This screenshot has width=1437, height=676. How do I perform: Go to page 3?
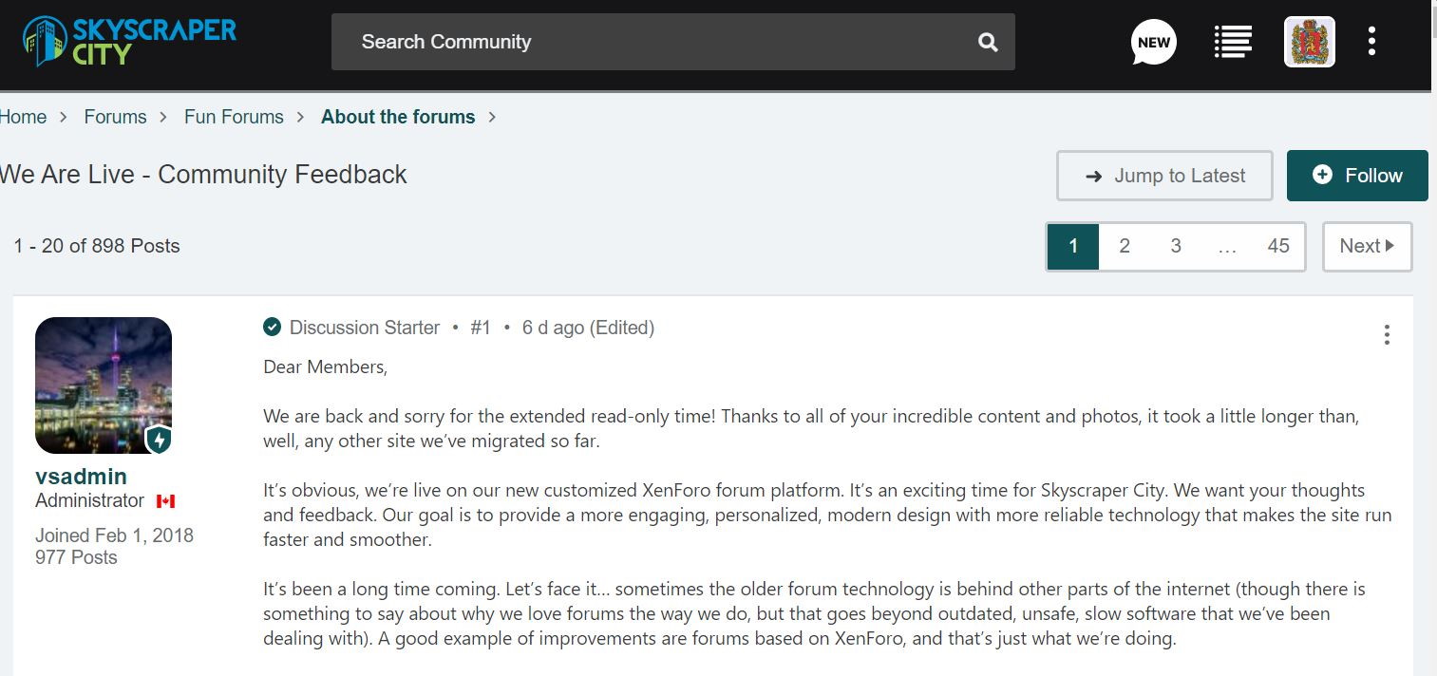coord(1176,246)
